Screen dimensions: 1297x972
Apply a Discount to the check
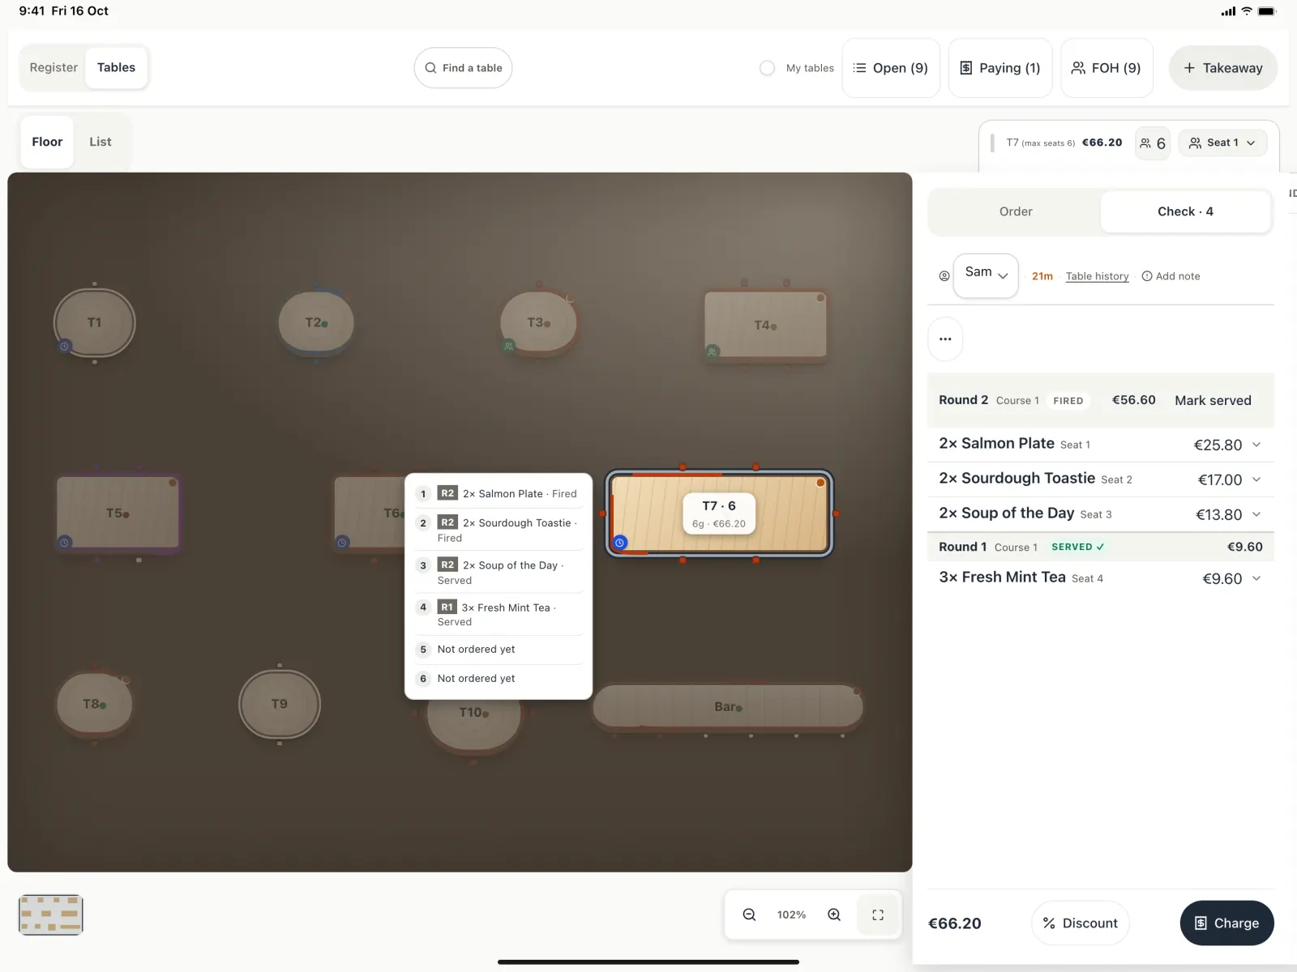[x=1081, y=923]
